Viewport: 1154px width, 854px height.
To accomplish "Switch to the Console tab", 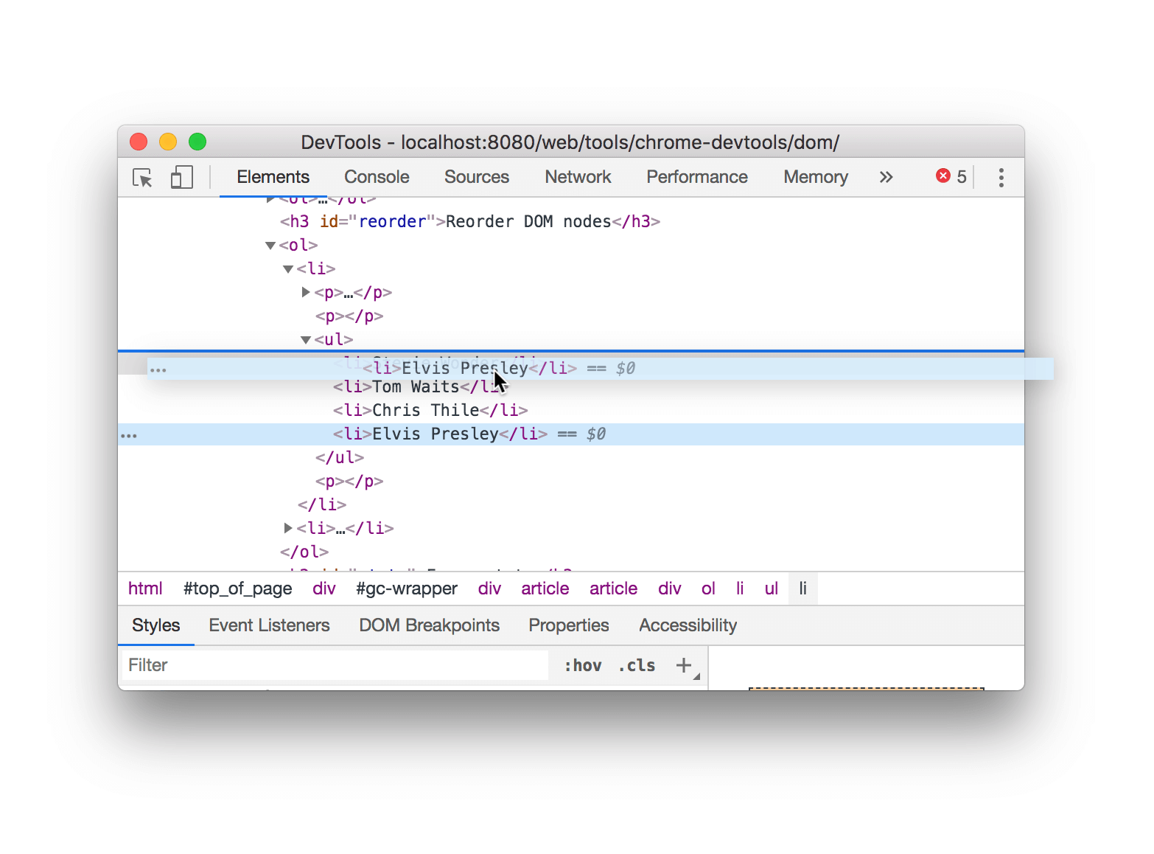I will tap(376, 177).
